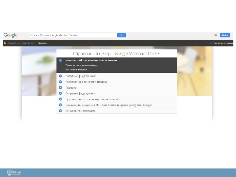Expand the Связывание аккаунтов Merchant Center section
This screenshot has width=236, height=177.
point(60,105)
